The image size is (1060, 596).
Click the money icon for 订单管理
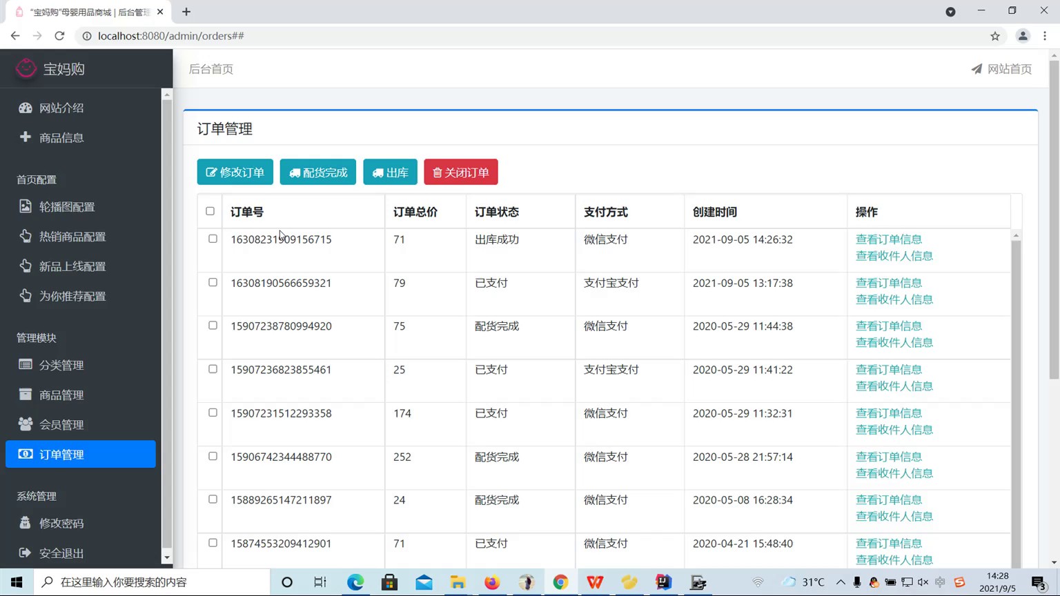(26, 454)
